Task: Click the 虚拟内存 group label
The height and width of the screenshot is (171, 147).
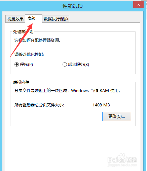Action: 21,82
